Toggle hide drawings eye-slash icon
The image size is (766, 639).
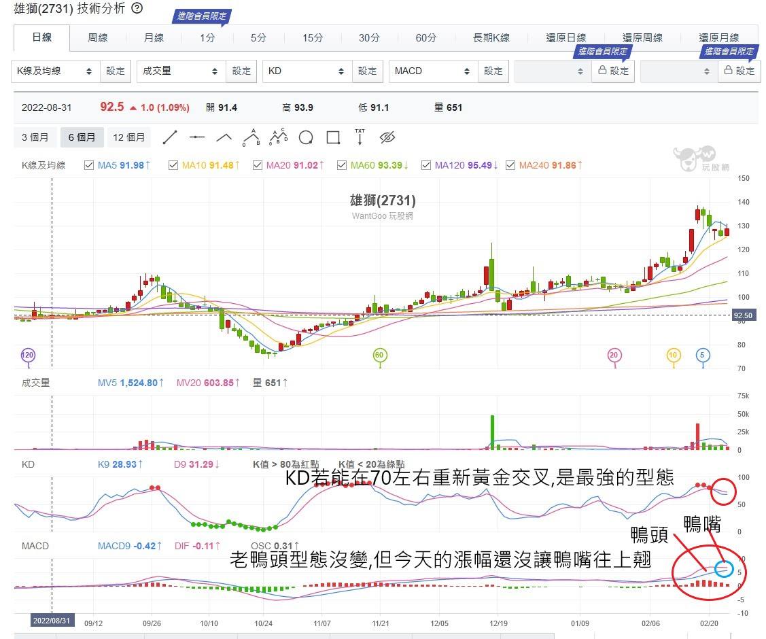point(387,138)
